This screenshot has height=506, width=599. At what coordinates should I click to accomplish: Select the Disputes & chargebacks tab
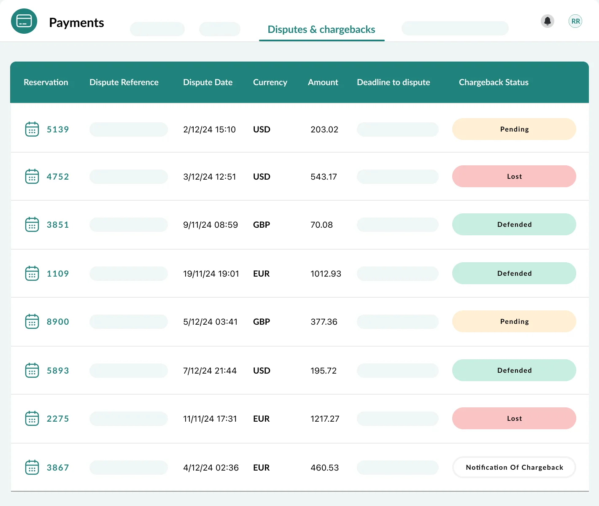[x=321, y=30]
